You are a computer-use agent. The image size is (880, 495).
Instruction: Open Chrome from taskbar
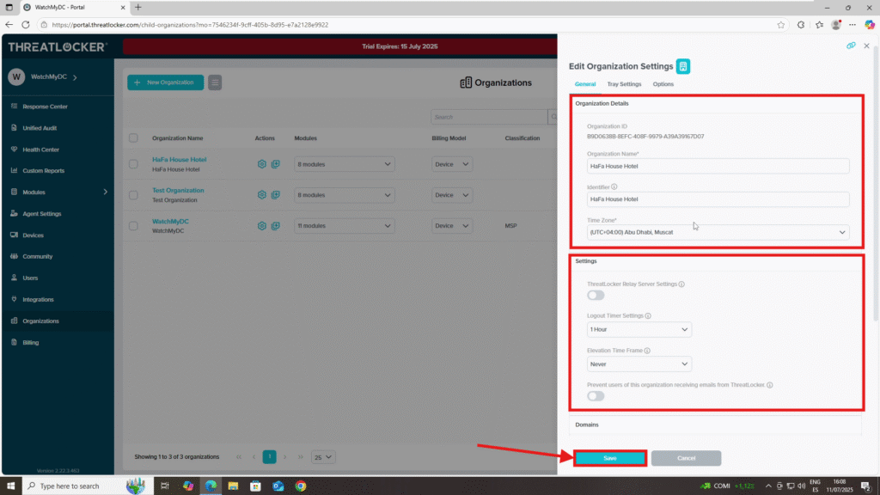coord(301,486)
